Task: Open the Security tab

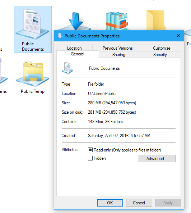Action: (x=160, y=55)
